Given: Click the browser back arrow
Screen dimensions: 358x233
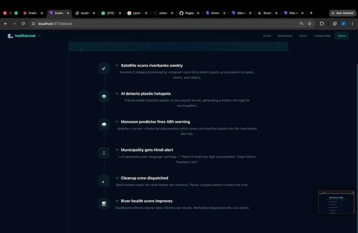Looking at the screenshot, I should coord(6,24).
